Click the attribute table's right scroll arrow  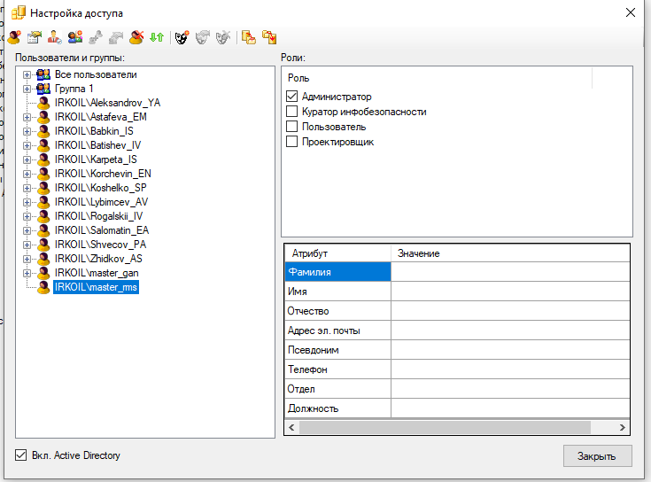point(622,427)
